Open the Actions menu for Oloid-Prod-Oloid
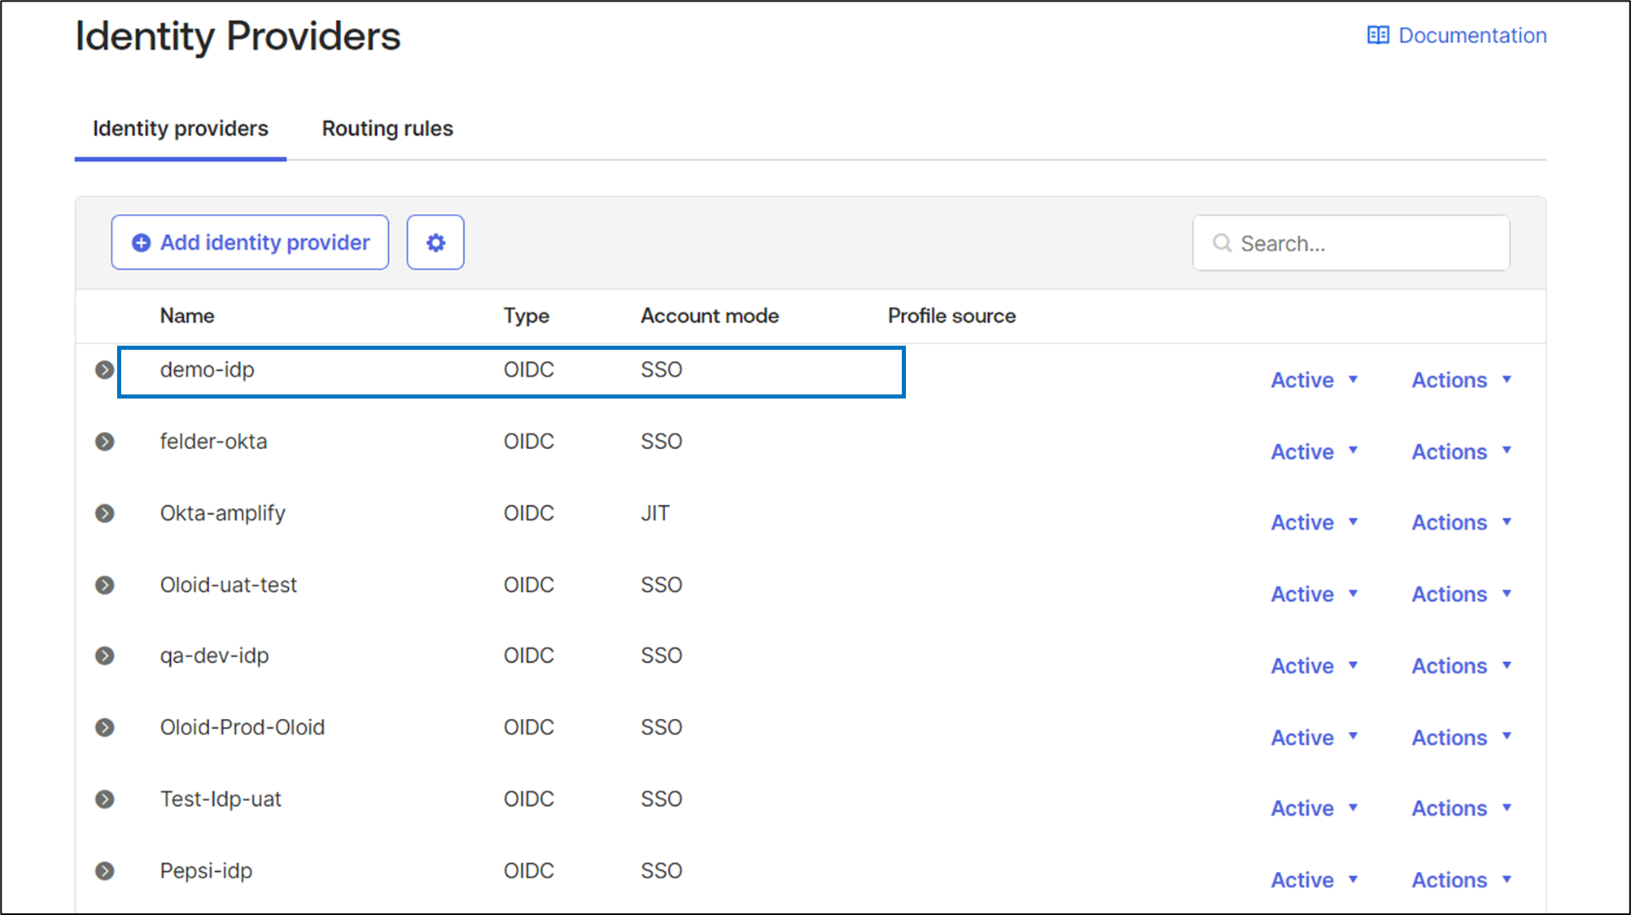The width and height of the screenshot is (1631, 915). click(x=1462, y=737)
